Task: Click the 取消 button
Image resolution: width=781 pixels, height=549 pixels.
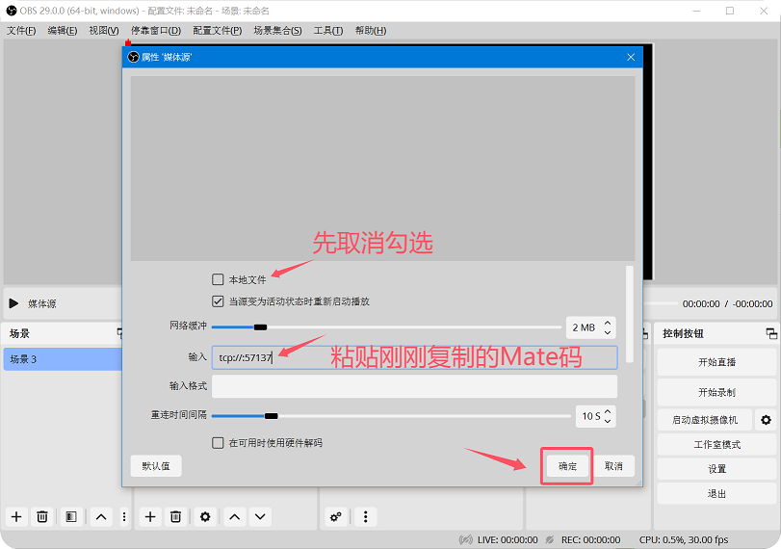Action: (613, 466)
